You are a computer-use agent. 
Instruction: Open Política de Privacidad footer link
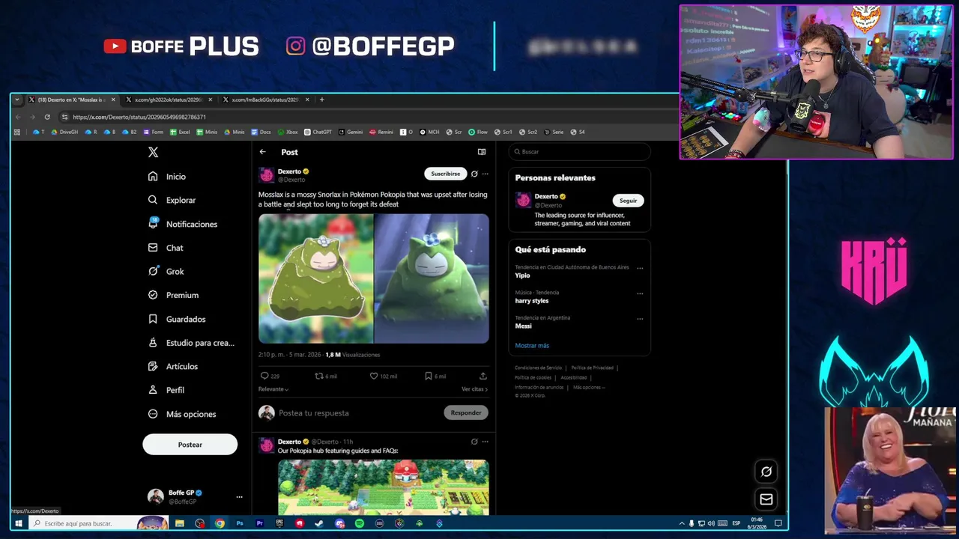click(592, 368)
